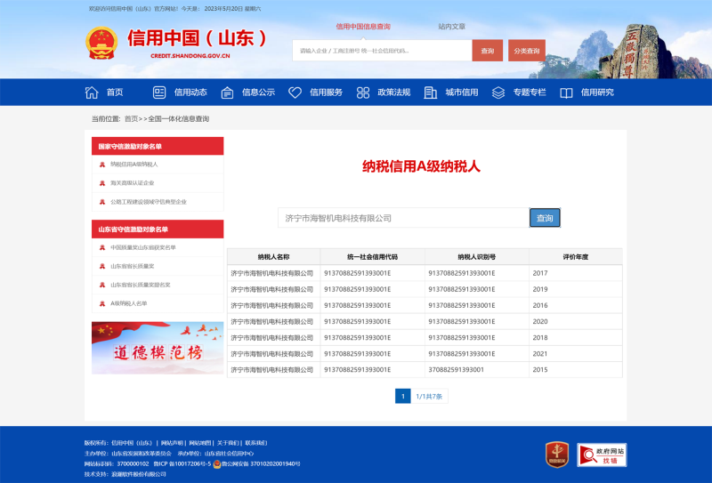Image resolution: width=712 pixels, height=483 pixels.
Task: Switch to the 站内文章 search tab
Action: (451, 27)
